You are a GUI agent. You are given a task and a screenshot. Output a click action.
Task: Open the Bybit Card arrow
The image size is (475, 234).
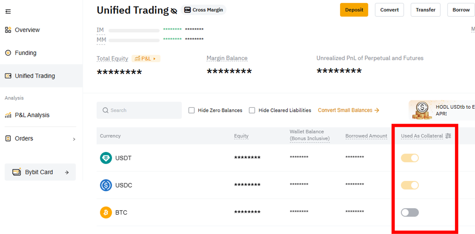[x=66, y=172]
